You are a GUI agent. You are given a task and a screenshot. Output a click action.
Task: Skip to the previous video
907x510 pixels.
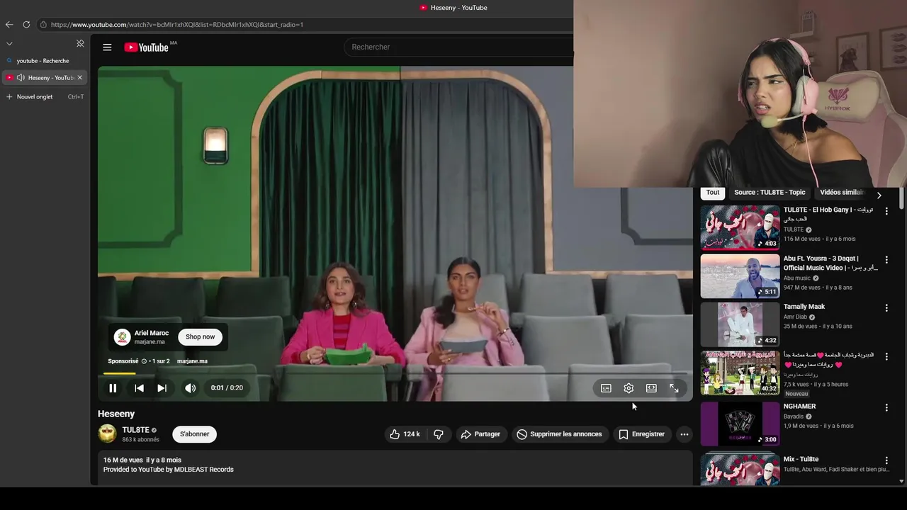[139, 388]
